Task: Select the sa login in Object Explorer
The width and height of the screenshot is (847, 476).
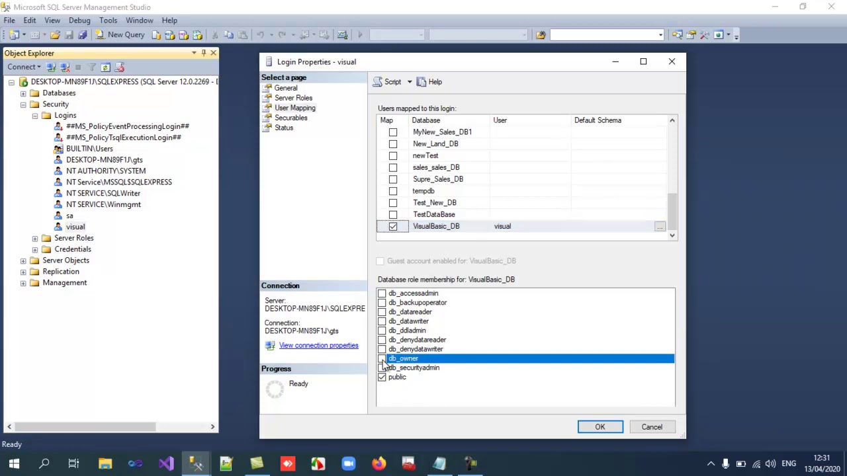Action: pyautogui.click(x=69, y=216)
